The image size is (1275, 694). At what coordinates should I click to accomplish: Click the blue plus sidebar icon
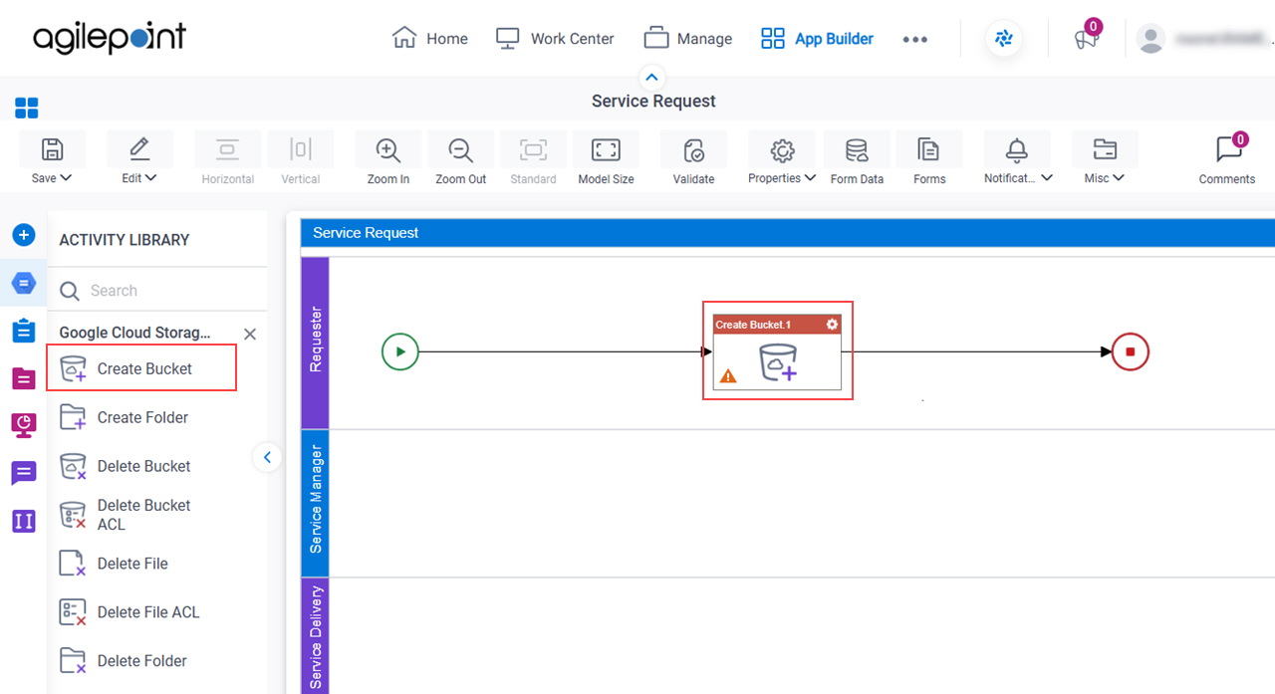point(24,235)
